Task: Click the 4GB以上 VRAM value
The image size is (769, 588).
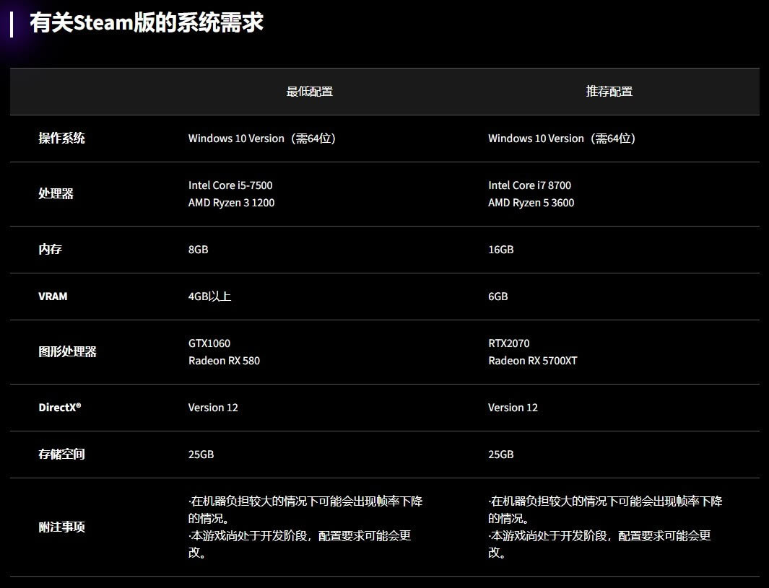Action: point(209,297)
